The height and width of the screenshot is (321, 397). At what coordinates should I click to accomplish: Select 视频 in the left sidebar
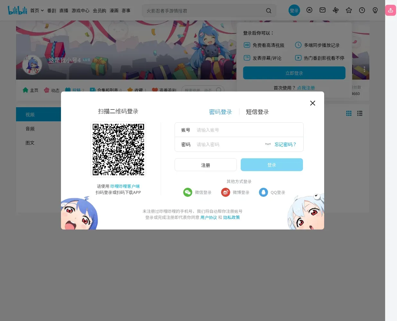tap(39, 114)
